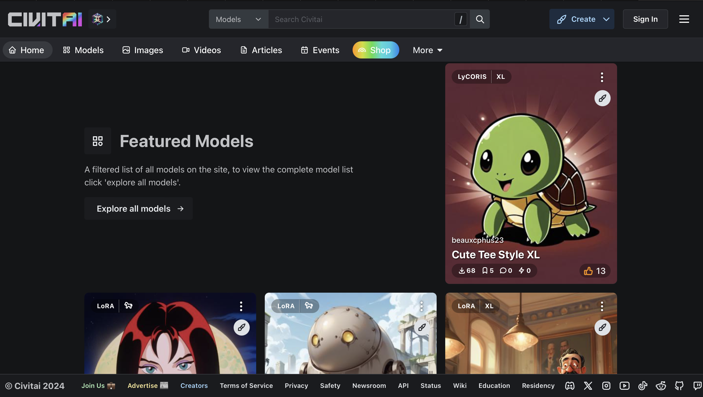Open the hamburger menu icon

pos(684,19)
